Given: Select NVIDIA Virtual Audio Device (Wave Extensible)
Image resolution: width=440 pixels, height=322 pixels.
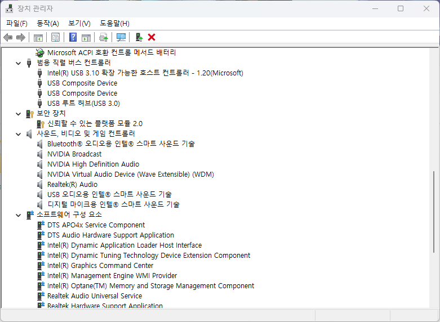Looking at the screenshot, I should pos(131,174).
